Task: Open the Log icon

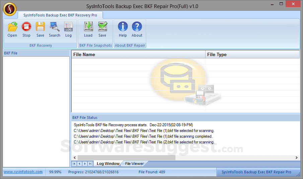Action: click(x=68, y=30)
